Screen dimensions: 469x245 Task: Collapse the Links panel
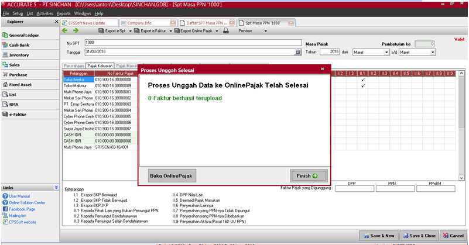[x=56, y=187]
